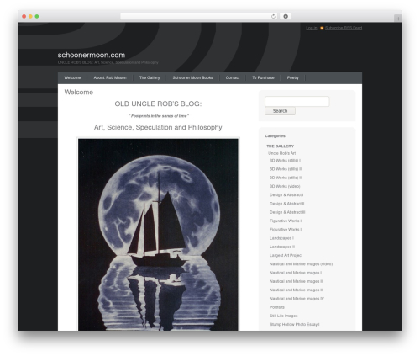Open Design & Abstract III category
The width and height of the screenshot is (420, 356).
click(x=287, y=212)
